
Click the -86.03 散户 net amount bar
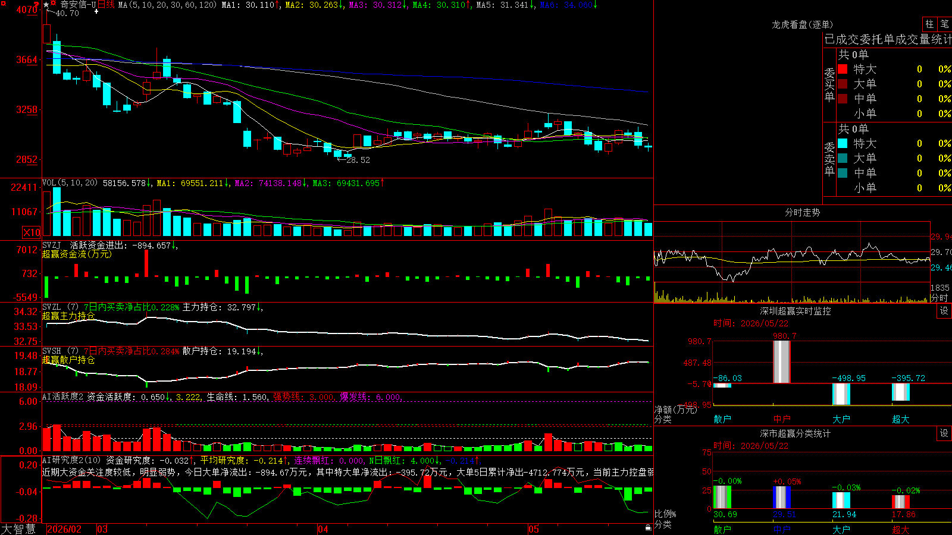pos(722,385)
